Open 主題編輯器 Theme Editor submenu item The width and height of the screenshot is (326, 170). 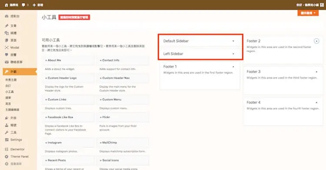click(12, 110)
